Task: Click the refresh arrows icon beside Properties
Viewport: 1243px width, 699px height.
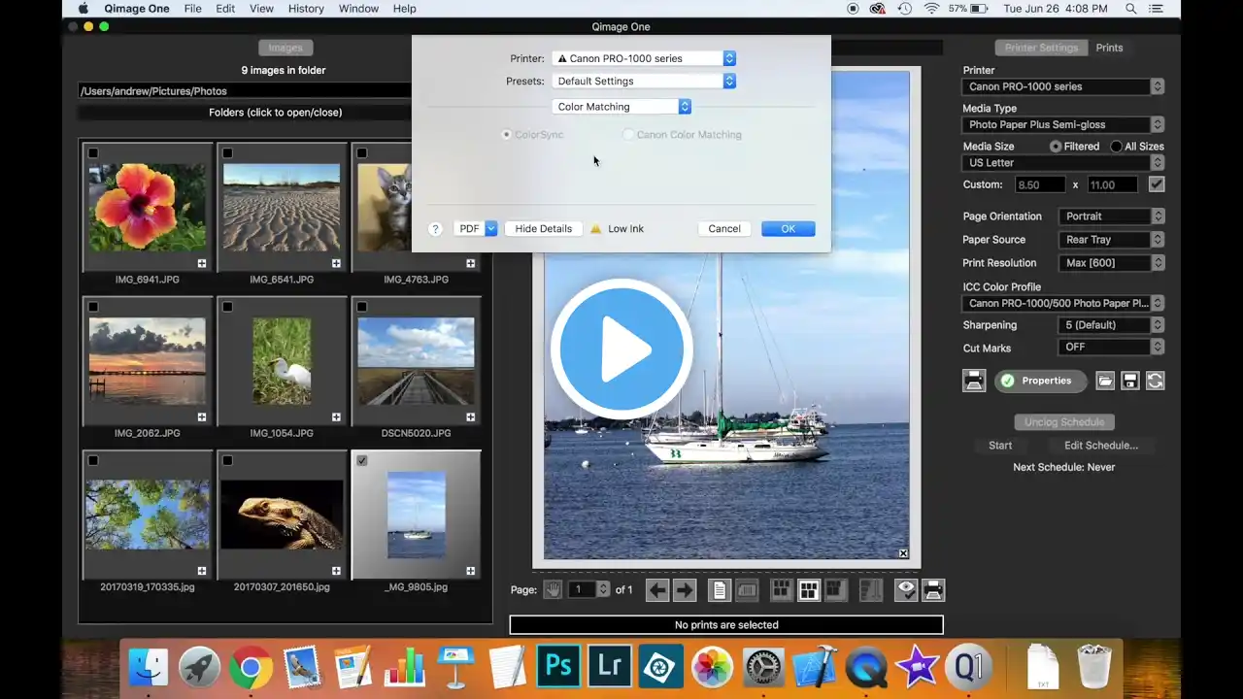Action: 1156,381
